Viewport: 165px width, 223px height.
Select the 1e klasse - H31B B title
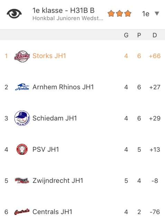(x=64, y=10)
